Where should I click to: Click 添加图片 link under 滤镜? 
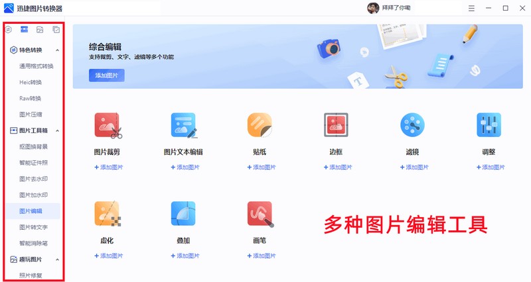pyautogui.click(x=414, y=167)
